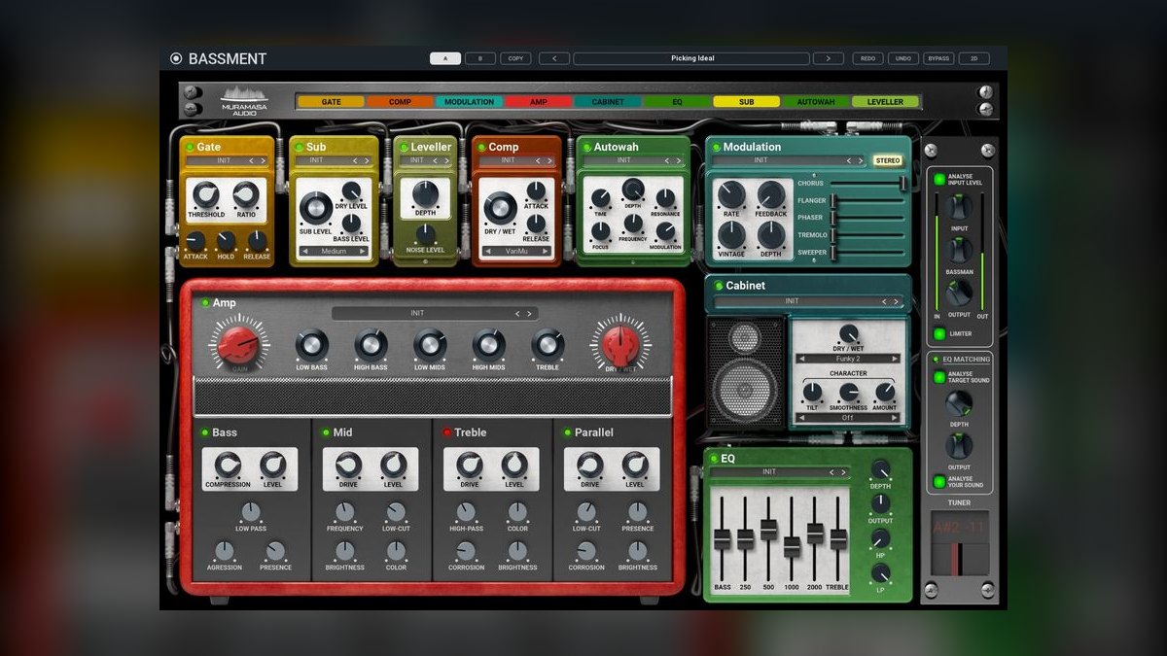Click the Parallel Presence knob
Screen dimensions: 1167x656
[637, 512]
